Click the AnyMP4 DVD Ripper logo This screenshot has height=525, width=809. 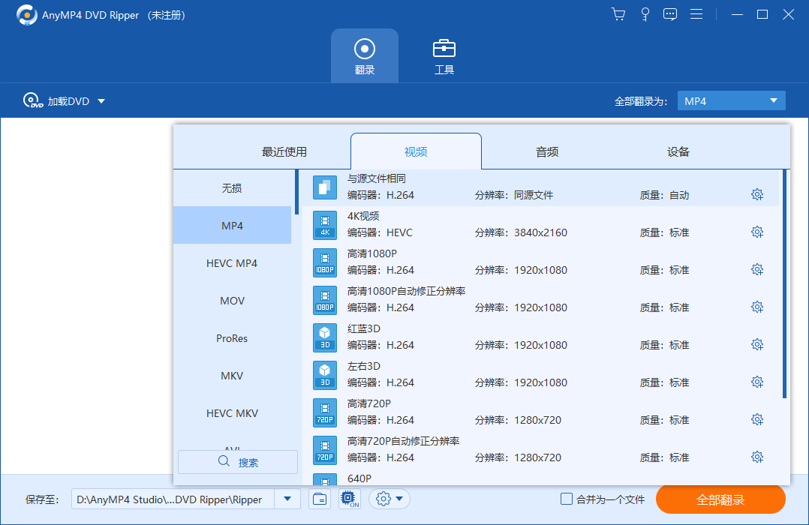pos(27,15)
